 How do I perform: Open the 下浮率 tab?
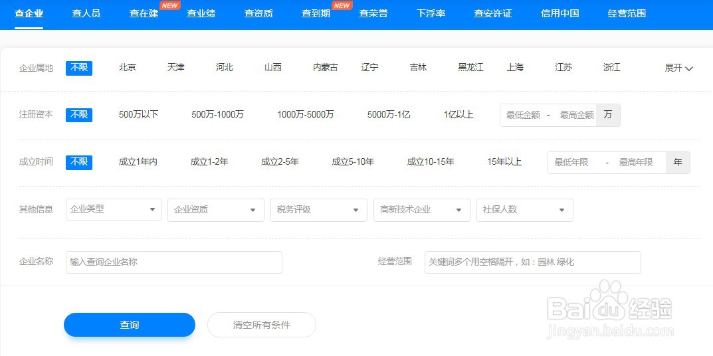pyautogui.click(x=431, y=14)
